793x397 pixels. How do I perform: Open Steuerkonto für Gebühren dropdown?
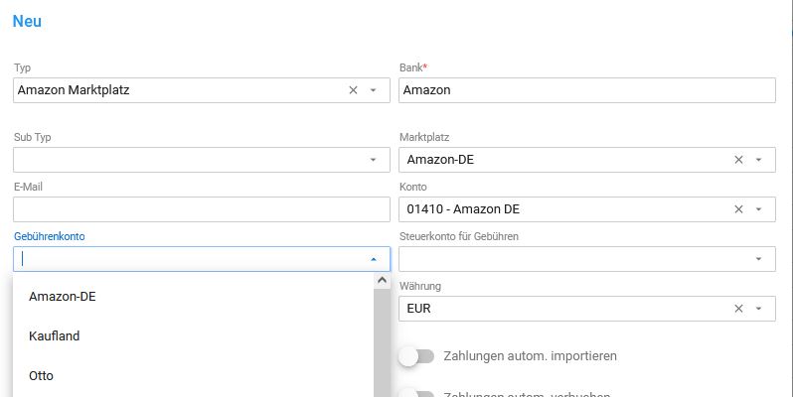pyautogui.click(x=758, y=259)
